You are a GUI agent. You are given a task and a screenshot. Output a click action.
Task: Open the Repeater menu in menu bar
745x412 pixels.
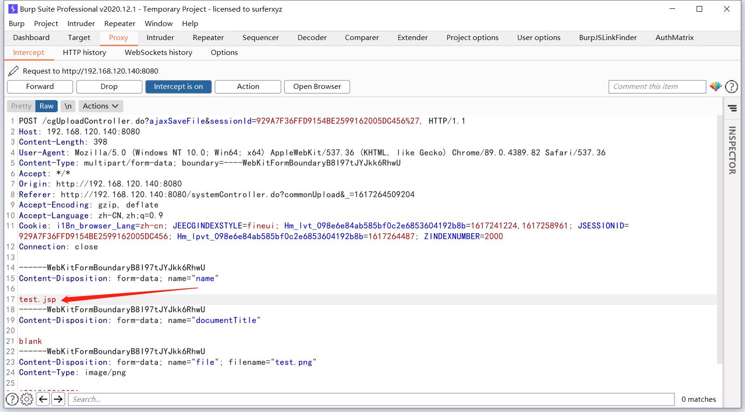pos(120,23)
